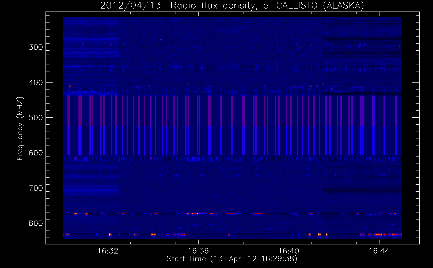Click the 16:32 time tick label
This screenshot has height=268, width=433.
pos(108,251)
